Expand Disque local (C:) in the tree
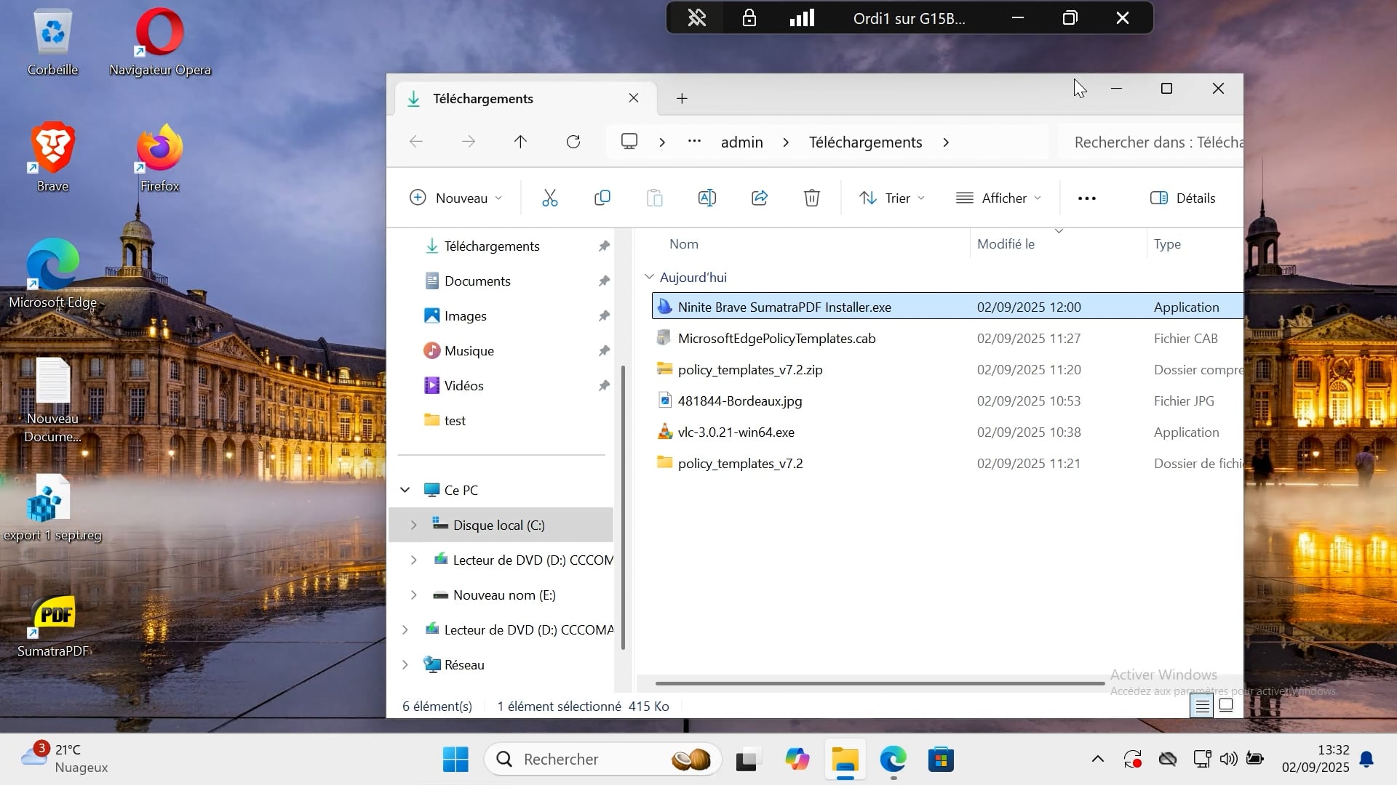 pyautogui.click(x=415, y=525)
